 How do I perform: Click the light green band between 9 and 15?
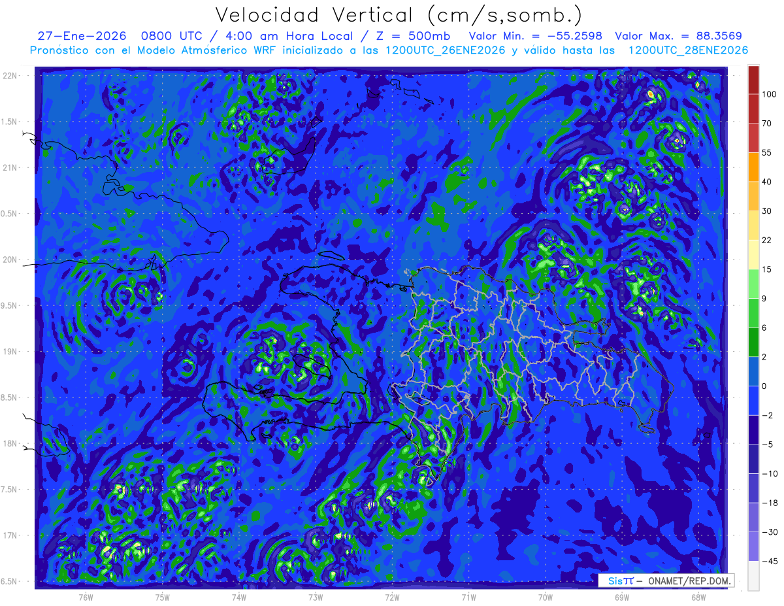pyautogui.click(x=753, y=284)
